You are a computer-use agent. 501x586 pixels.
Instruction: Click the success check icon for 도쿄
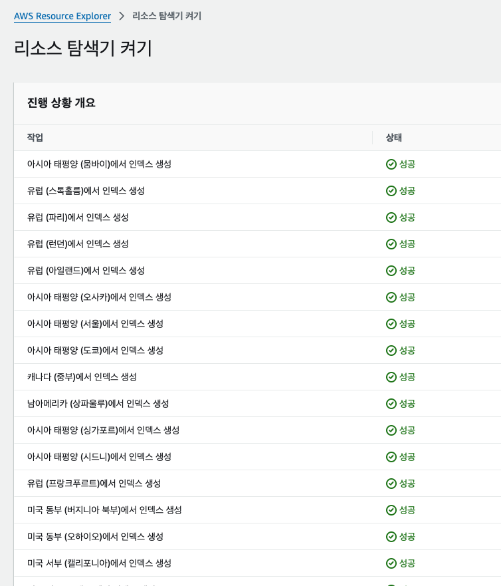391,351
